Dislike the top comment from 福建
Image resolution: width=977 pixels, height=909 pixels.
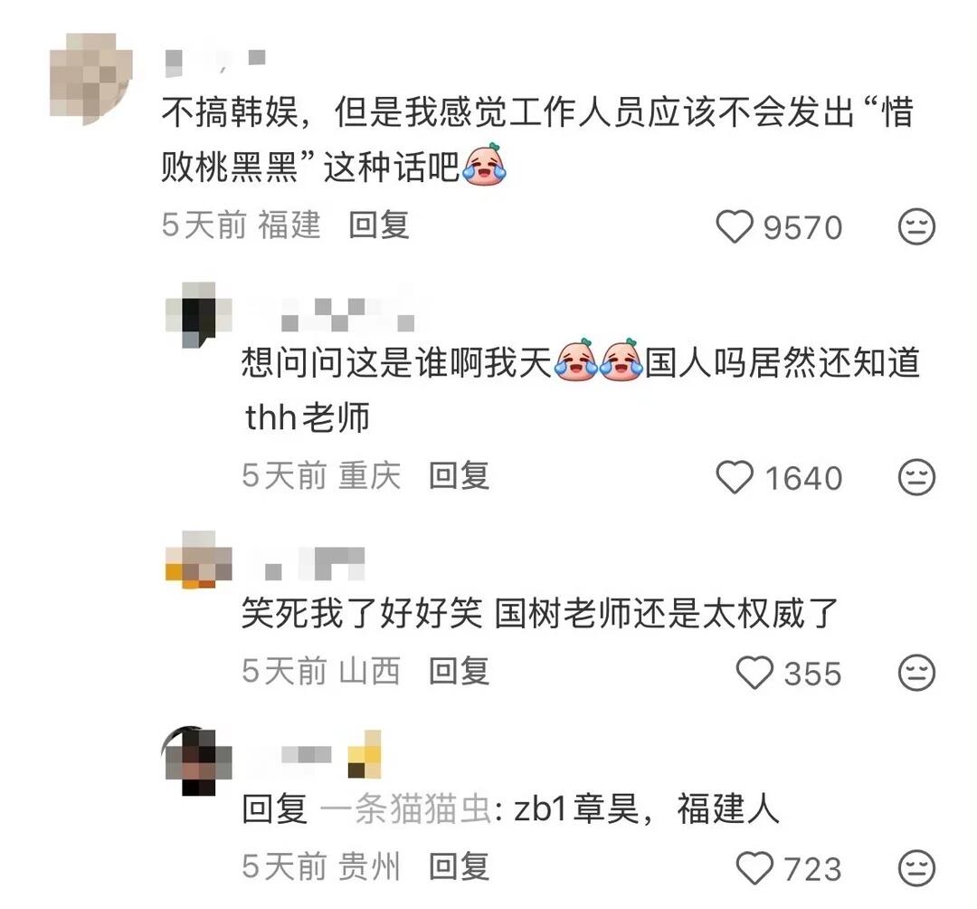coord(915,226)
